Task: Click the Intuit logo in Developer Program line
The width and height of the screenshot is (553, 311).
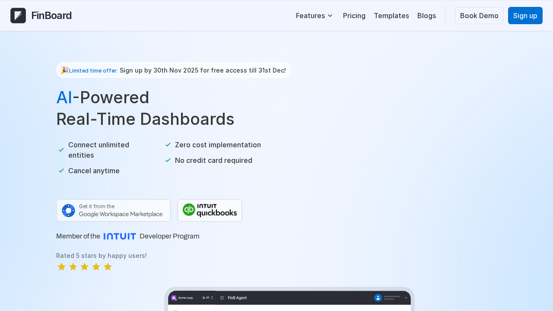Action: click(x=120, y=236)
